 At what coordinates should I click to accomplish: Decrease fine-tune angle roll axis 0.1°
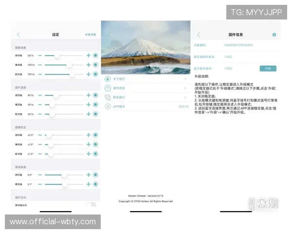click(x=40, y=184)
